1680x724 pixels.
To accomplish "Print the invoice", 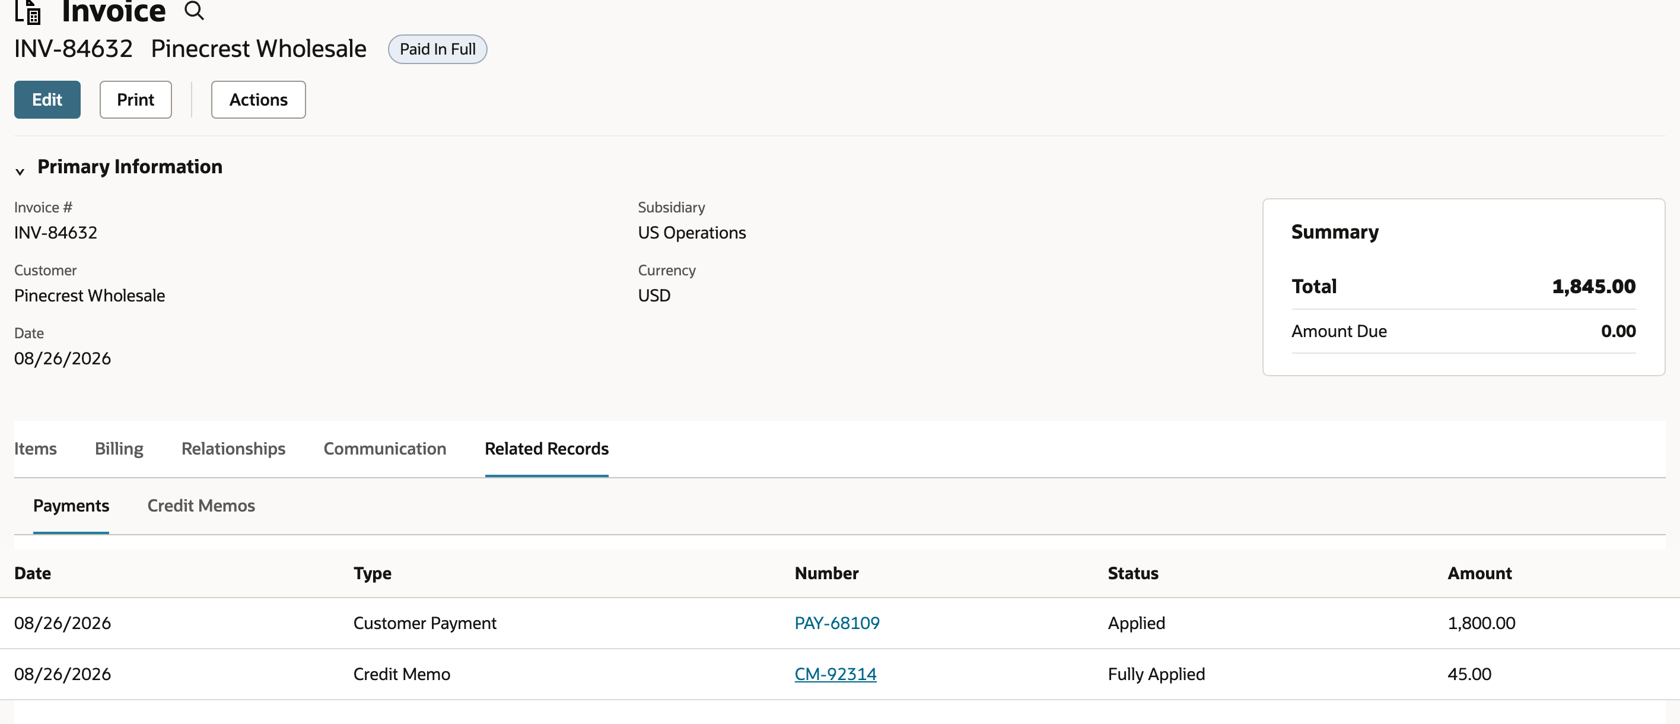I will (136, 100).
